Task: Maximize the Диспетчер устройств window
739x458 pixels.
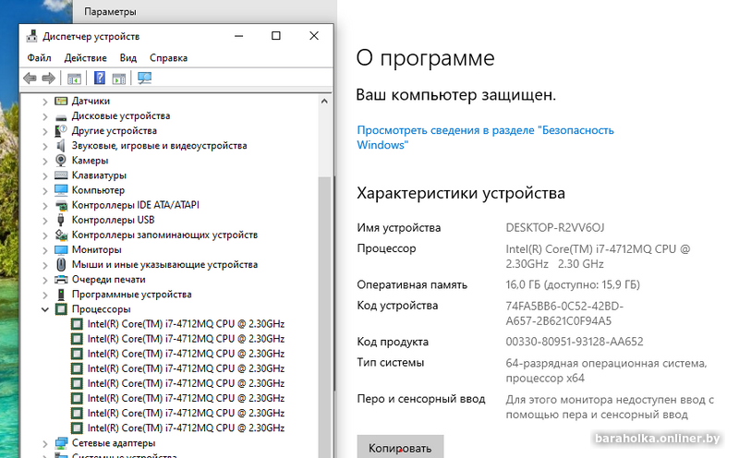Action: (x=276, y=36)
